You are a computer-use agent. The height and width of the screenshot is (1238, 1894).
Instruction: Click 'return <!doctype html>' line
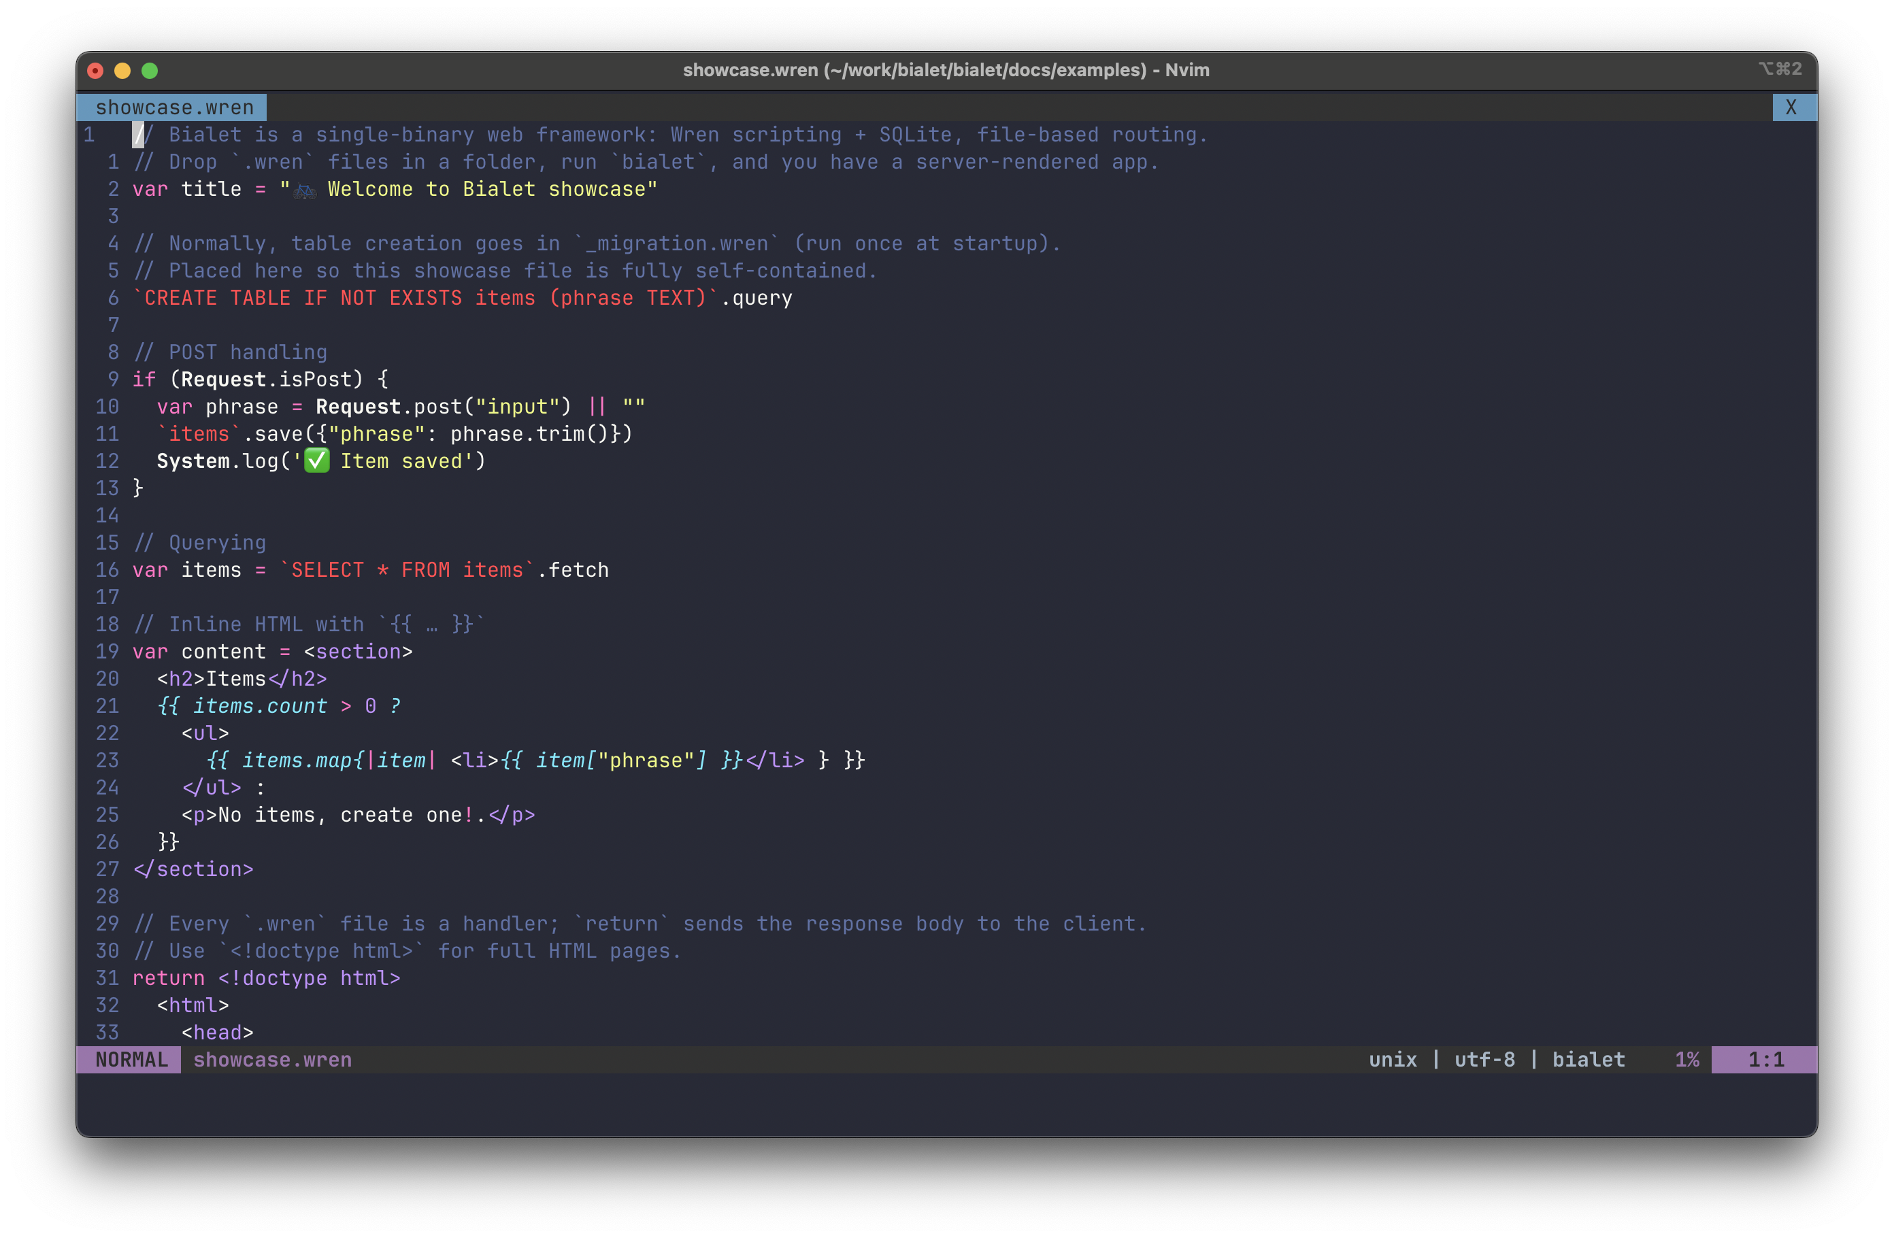click(x=267, y=979)
